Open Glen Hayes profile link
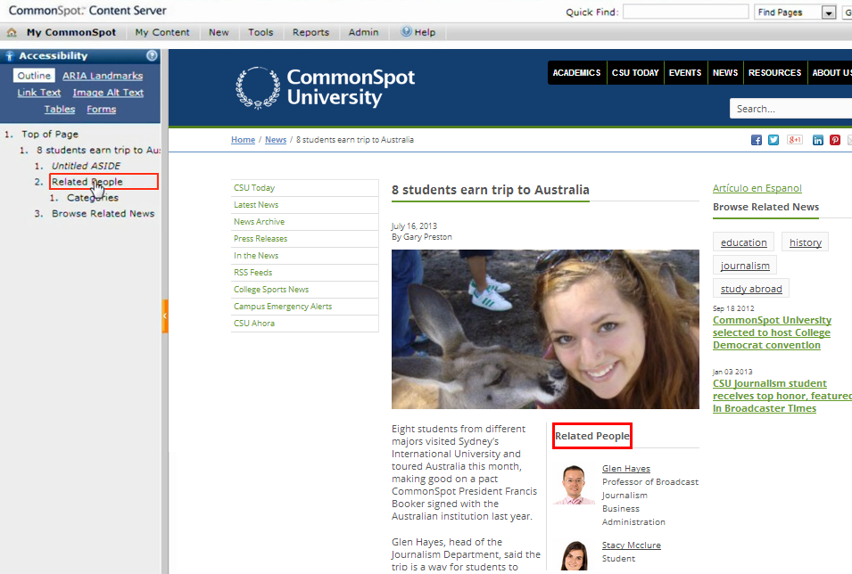This screenshot has width=852, height=574. point(626,468)
